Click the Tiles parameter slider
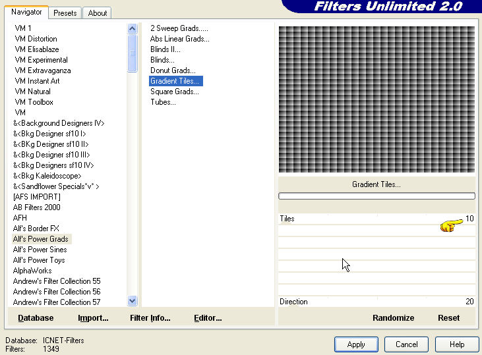This screenshot has width=482, height=355. pos(377,219)
